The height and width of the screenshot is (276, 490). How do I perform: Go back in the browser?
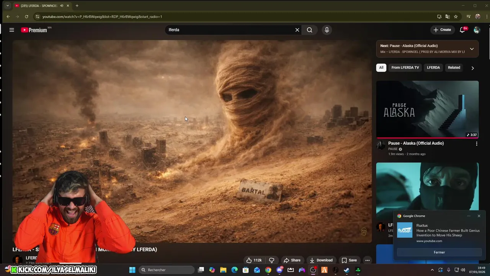tap(8, 16)
